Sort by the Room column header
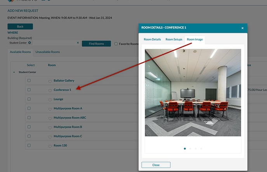Screen dimensions: 267x172 [x=52, y=65]
